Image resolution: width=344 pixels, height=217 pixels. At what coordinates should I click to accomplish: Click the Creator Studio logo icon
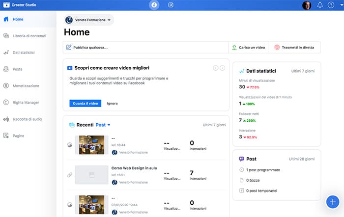(6, 5)
